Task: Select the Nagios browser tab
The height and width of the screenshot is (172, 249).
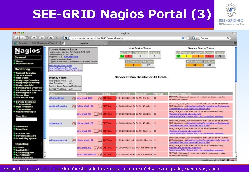Action: pos(84,43)
